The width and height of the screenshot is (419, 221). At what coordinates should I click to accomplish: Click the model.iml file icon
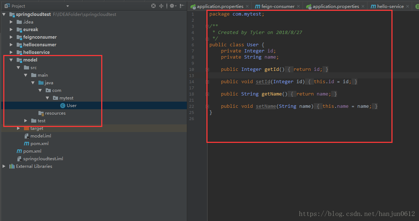click(x=26, y=136)
